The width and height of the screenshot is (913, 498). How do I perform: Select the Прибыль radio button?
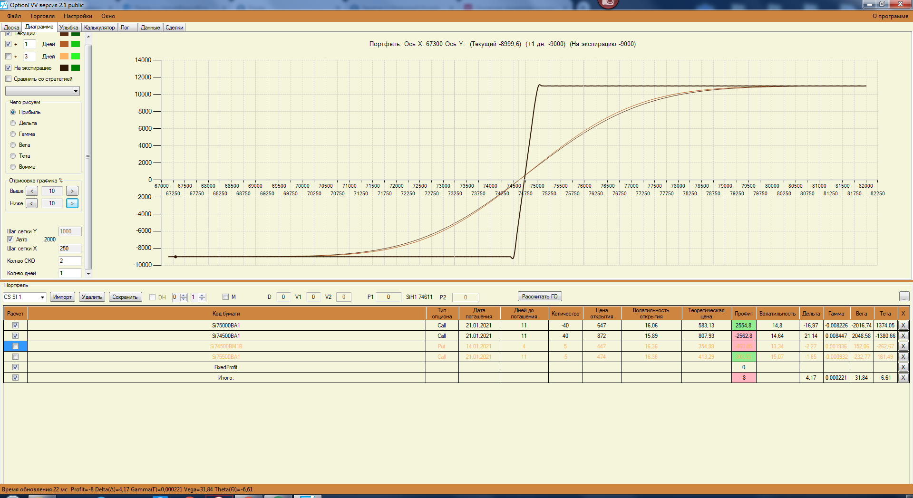(x=13, y=112)
